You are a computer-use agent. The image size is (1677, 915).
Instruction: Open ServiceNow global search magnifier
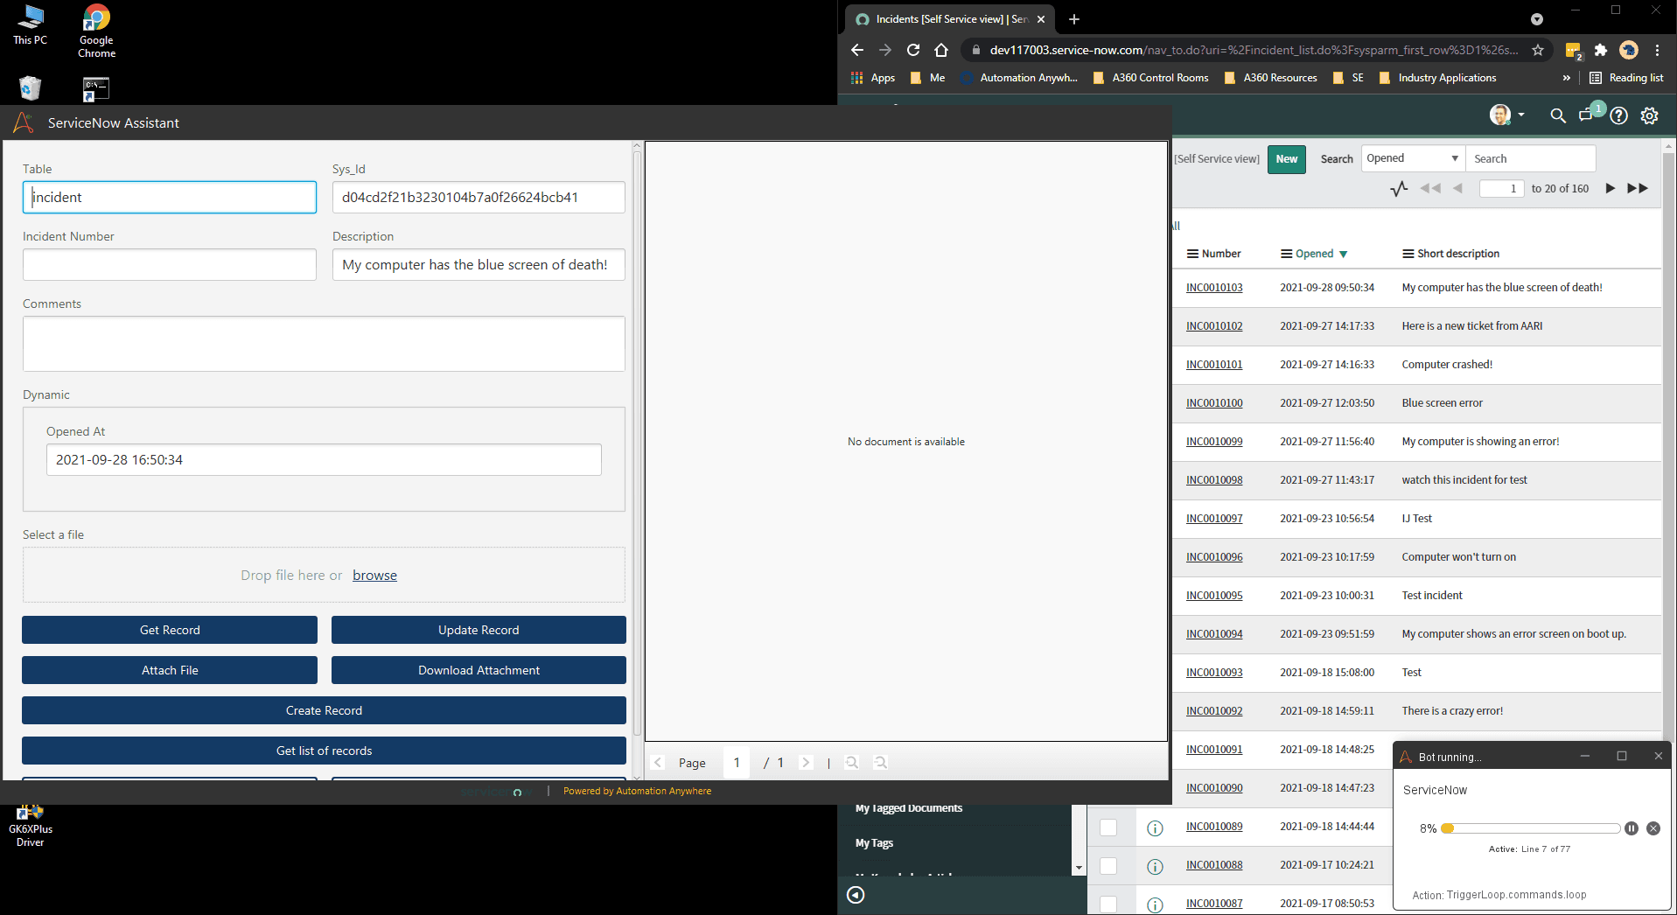pos(1558,115)
